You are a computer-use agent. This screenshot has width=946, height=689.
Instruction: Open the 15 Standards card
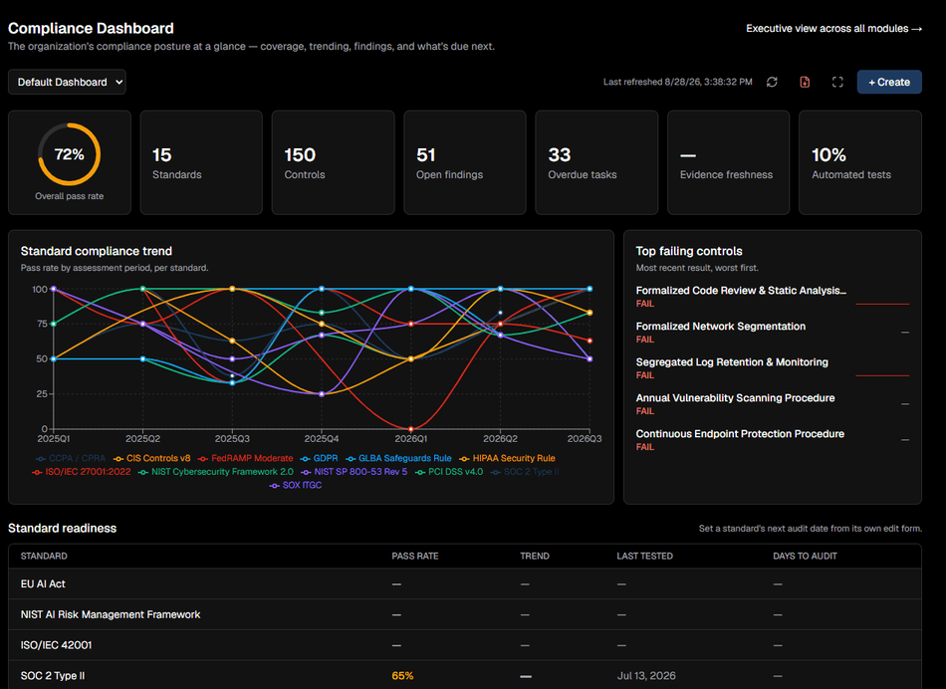tap(201, 162)
